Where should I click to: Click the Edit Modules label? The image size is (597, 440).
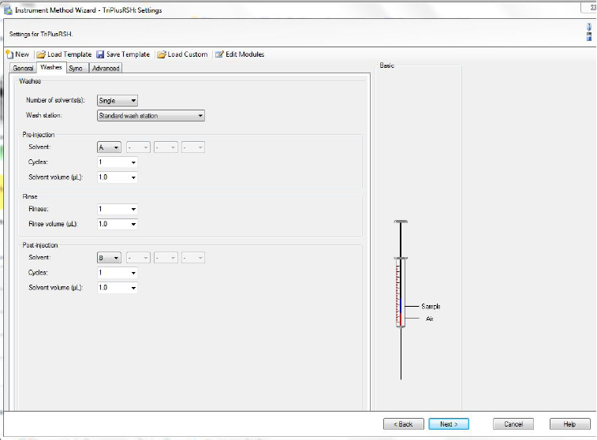[244, 54]
